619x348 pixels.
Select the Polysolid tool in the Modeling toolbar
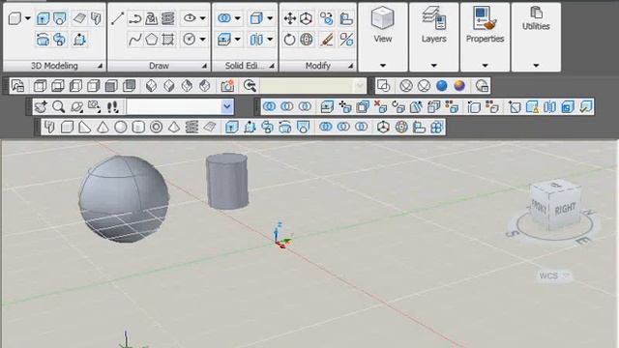[49, 127]
